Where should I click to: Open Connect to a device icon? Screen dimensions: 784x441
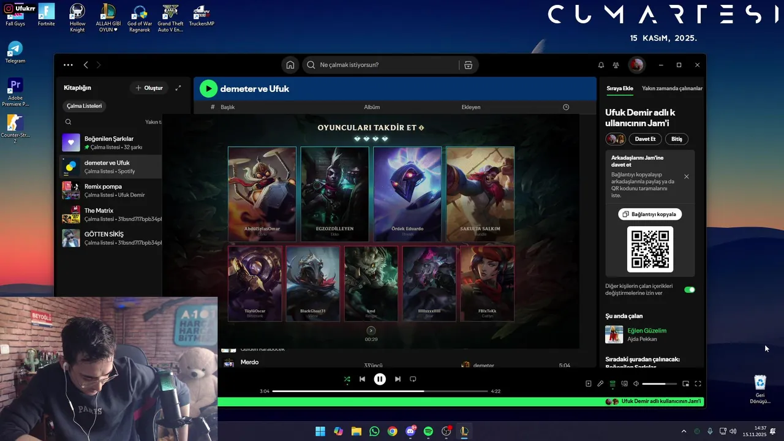[625, 384]
